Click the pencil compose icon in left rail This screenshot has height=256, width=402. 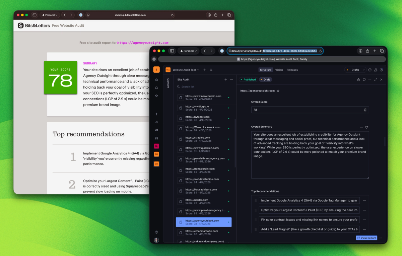click(x=156, y=122)
